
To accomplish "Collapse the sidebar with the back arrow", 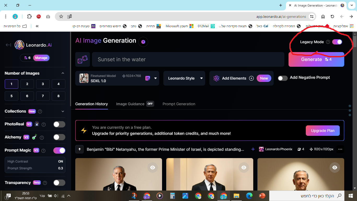I will pos(8,45).
